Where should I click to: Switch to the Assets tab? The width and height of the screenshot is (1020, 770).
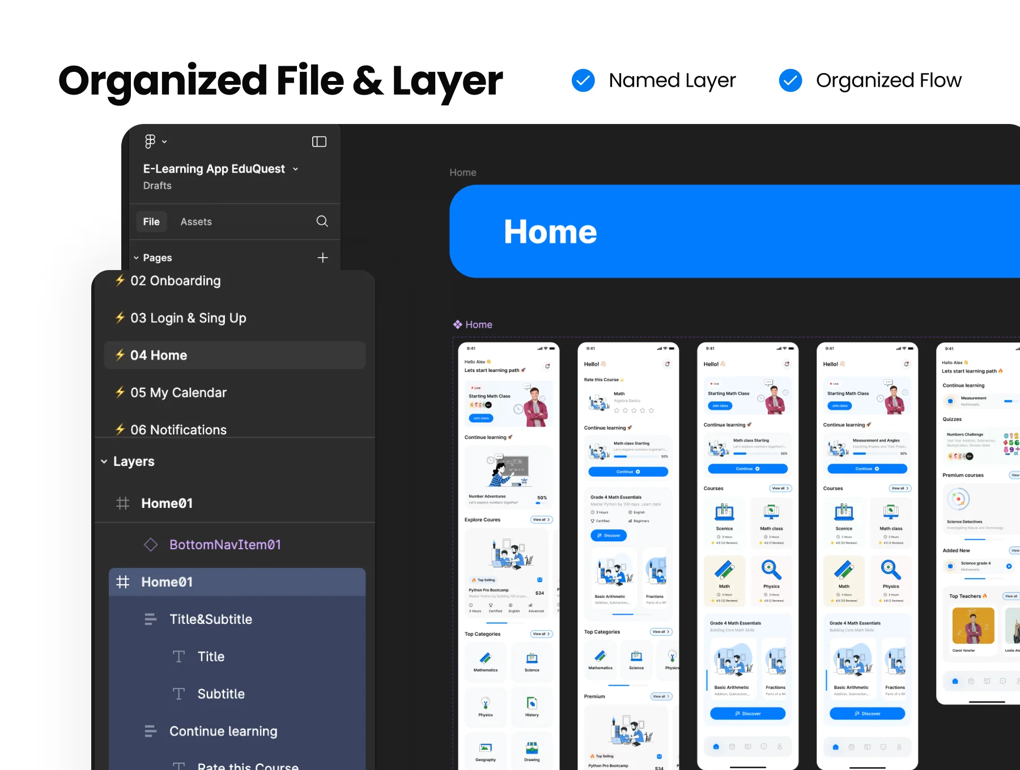(x=196, y=222)
